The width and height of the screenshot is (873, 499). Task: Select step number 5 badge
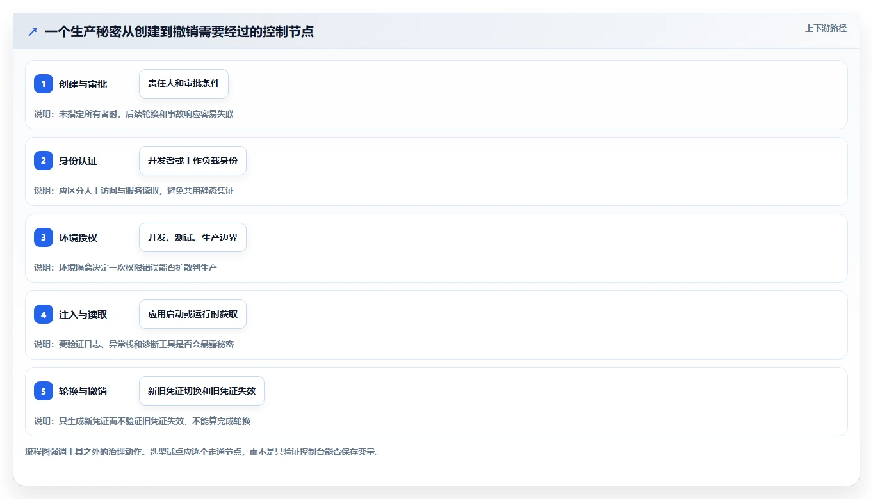coord(44,391)
